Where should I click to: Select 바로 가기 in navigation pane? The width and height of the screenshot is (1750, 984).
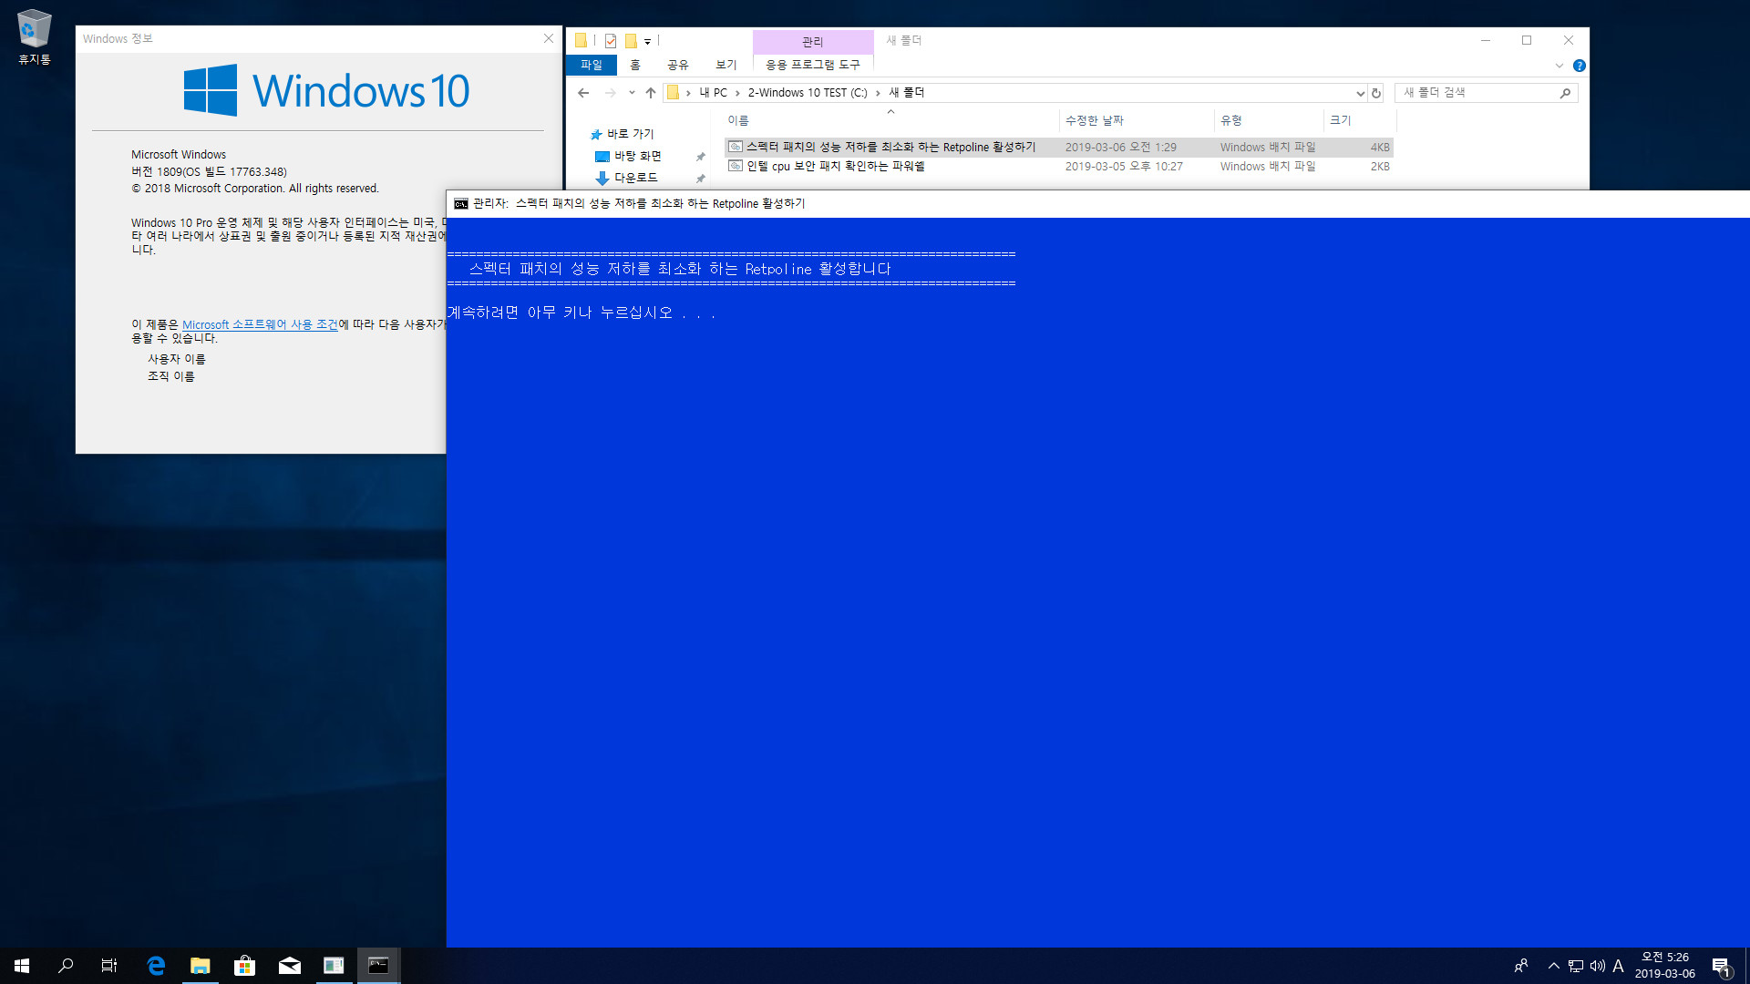coord(630,135)
